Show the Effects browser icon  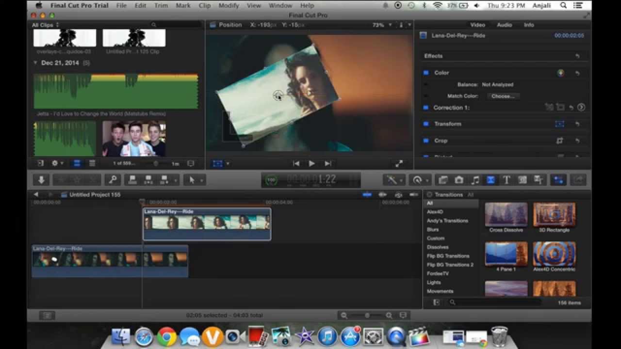point(442,180)
